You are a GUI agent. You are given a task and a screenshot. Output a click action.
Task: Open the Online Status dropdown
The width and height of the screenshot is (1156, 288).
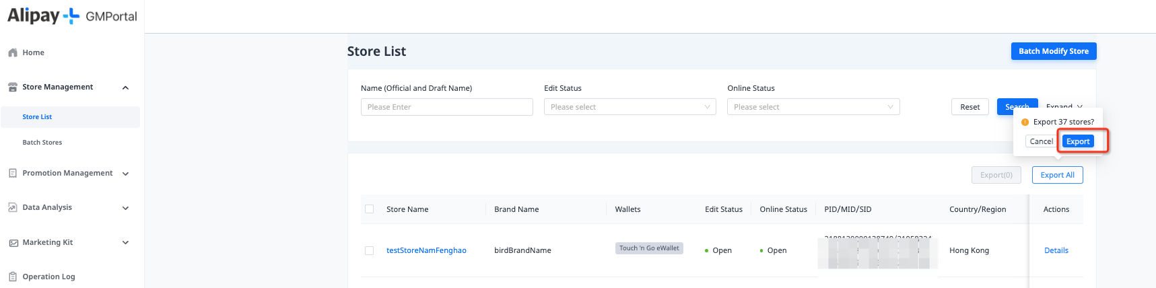813,107
